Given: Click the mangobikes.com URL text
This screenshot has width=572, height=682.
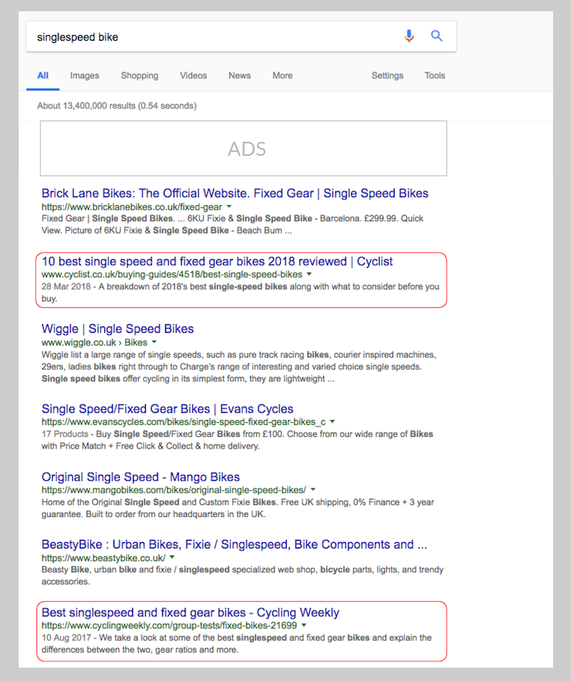Looking at the screenshot, I should [x=174, y=490].
